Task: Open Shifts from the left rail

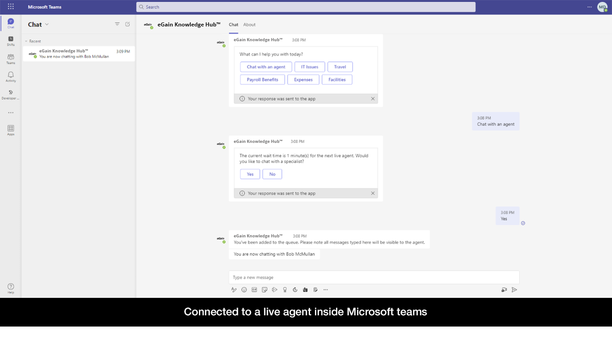Action: [x=11, y=41]
